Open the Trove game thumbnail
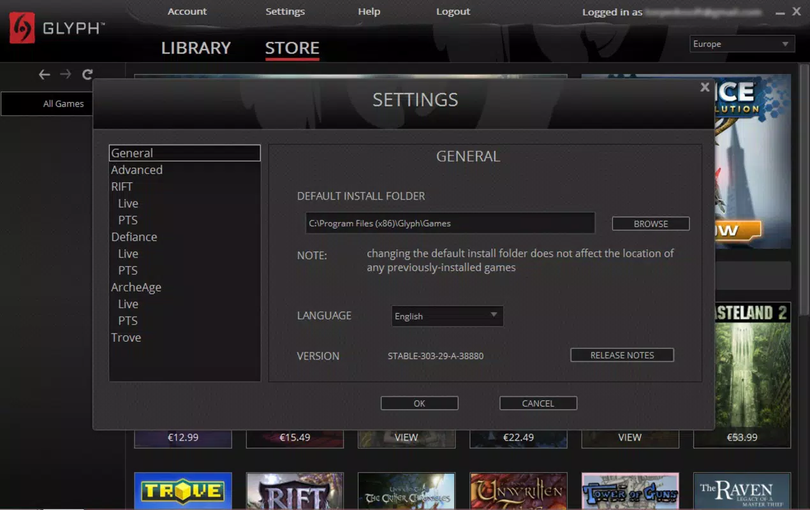The image size is (810, 510). coord(183,491)
